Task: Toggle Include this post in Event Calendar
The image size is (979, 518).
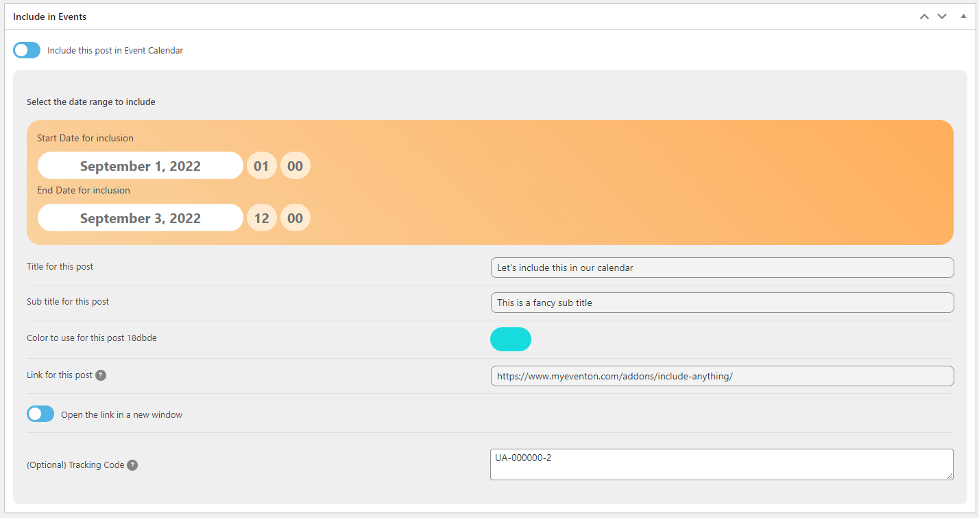Action: click(27, 50)
